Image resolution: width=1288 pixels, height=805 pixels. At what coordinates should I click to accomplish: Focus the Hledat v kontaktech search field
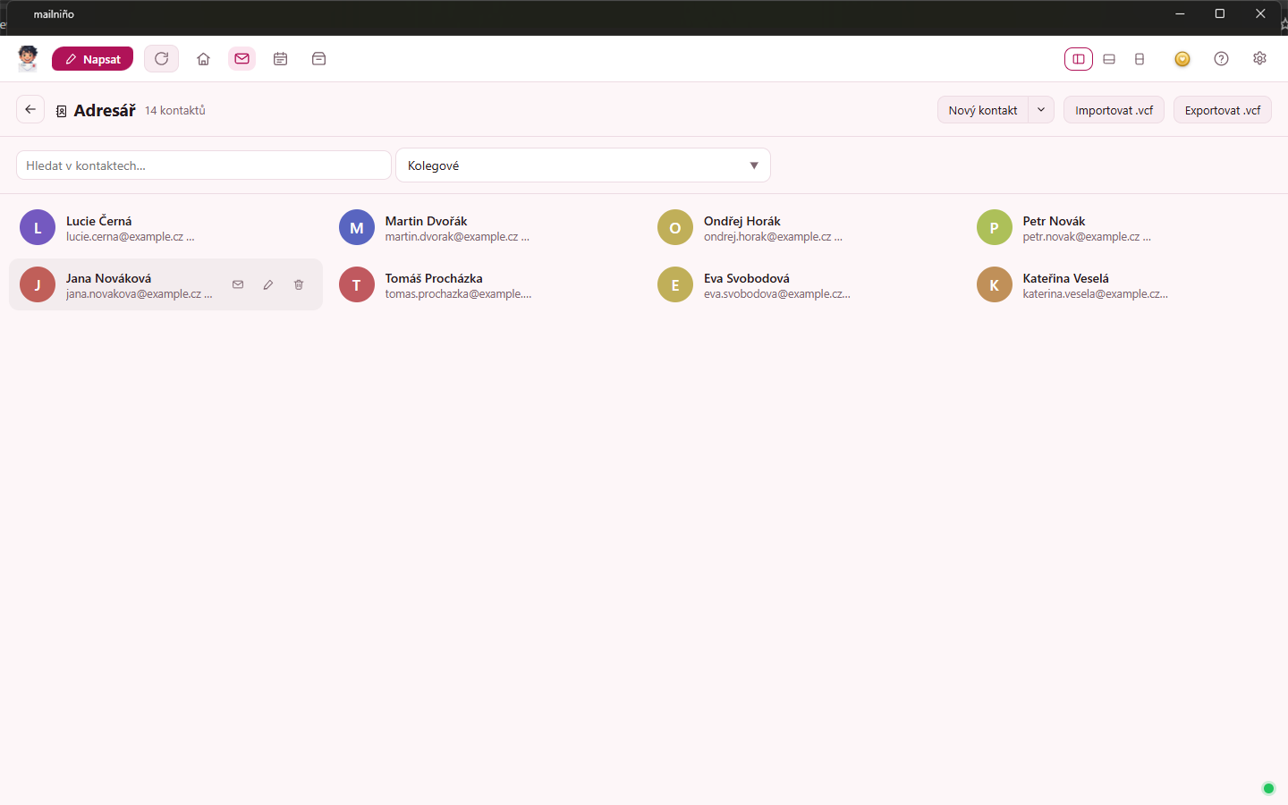click(204, 165)
